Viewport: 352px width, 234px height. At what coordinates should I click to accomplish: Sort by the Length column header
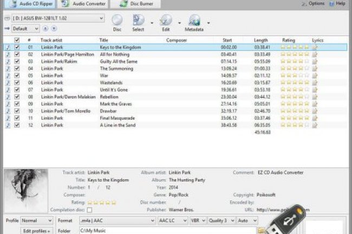click(261, 41)
